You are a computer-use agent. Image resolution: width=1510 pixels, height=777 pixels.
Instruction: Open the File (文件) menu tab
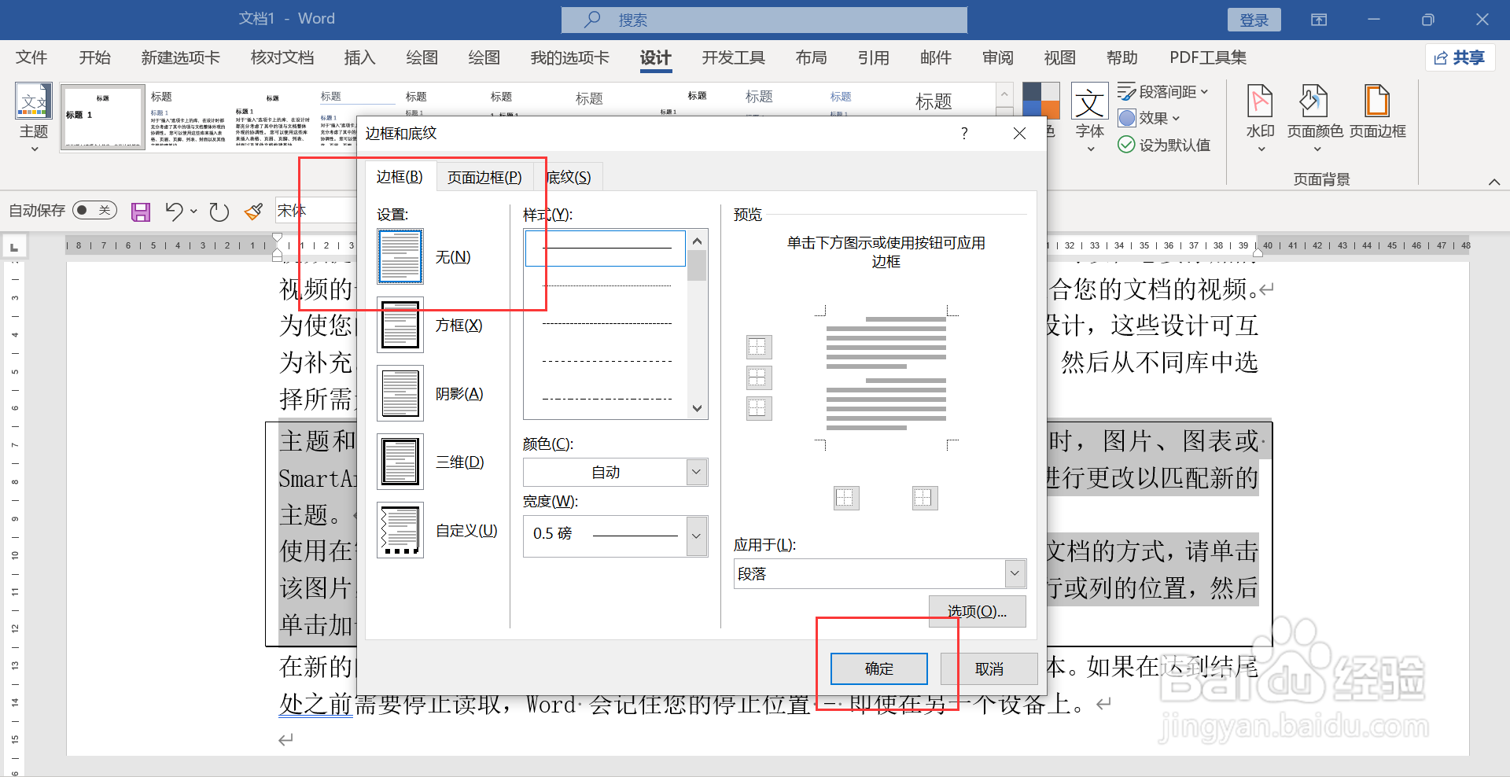(x=31, y=57)
